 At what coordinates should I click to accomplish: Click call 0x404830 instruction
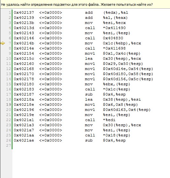coord(104,38)
